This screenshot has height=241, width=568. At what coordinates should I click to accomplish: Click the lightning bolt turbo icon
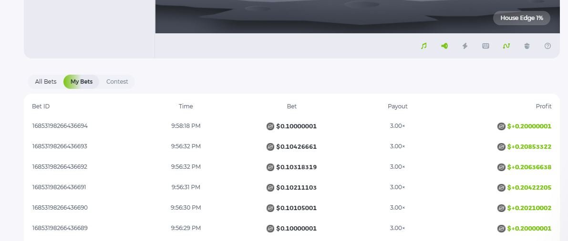point(465,46)
